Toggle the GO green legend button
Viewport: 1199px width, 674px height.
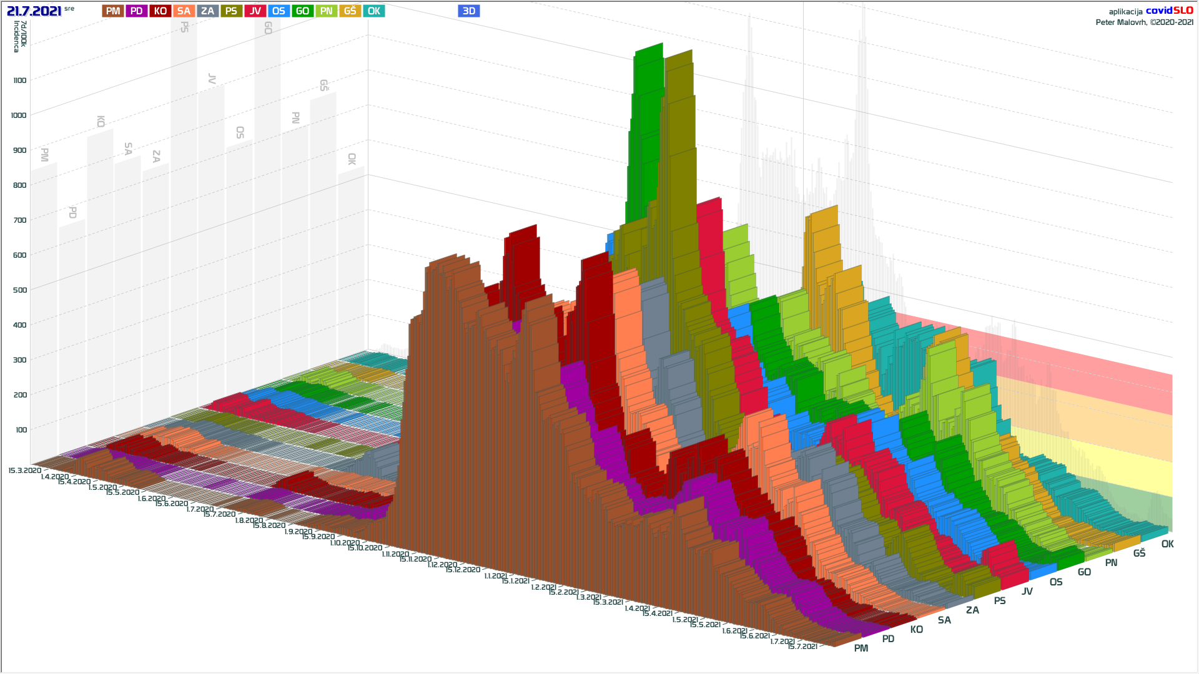tap(303, 11)
